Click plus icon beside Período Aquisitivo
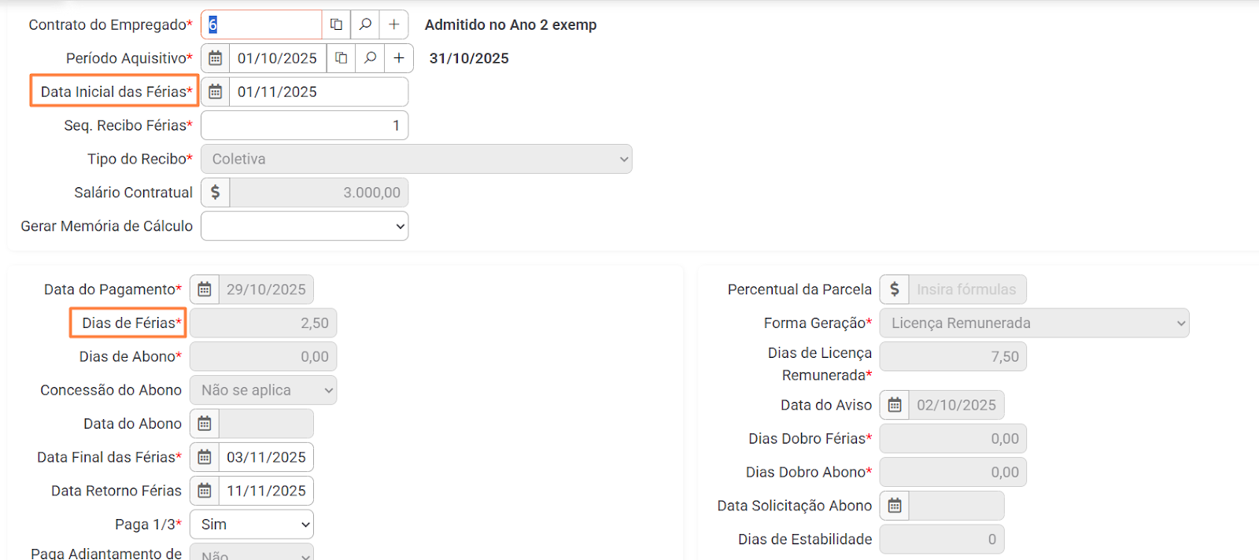The image size is (1259, 560). (x=399, y=58)
